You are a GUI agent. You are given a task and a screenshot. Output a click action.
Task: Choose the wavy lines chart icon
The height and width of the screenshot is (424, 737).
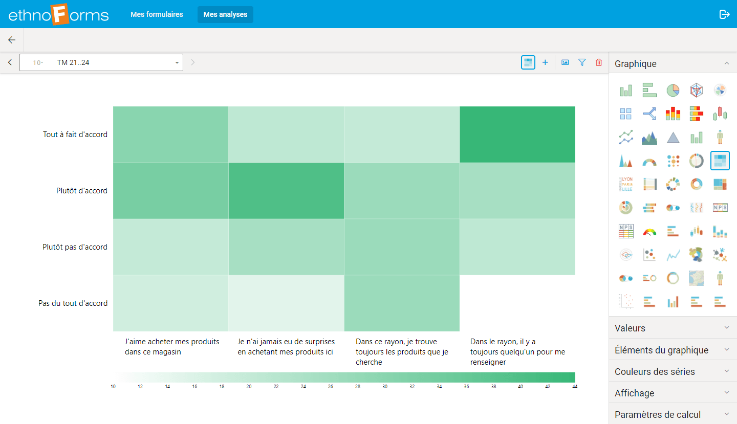(x=697, y=208)
